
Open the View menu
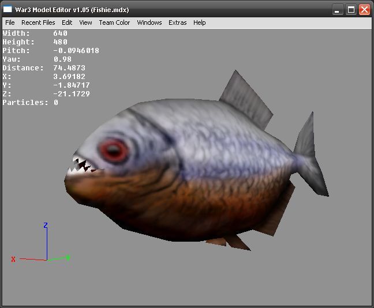[x=85, y=22]
